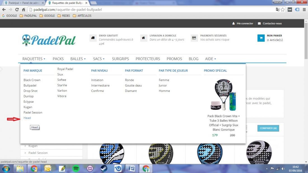
Task: Click translate page icon in address bar
Action: [277, 10]
